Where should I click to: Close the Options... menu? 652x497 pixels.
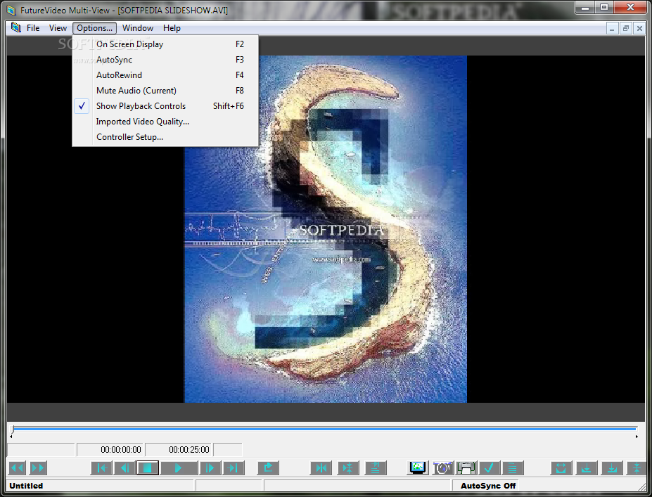click(94, 28)
